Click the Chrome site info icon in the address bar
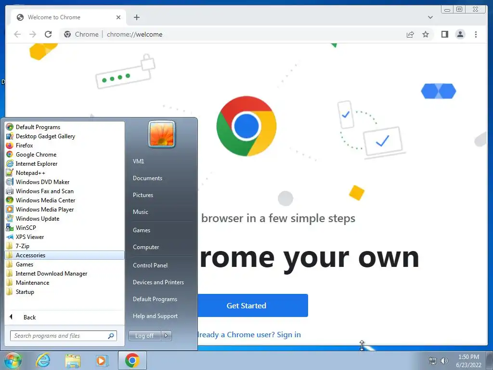Image resolution: width=493 pixels, height=370 pixels. click(67, 34)
